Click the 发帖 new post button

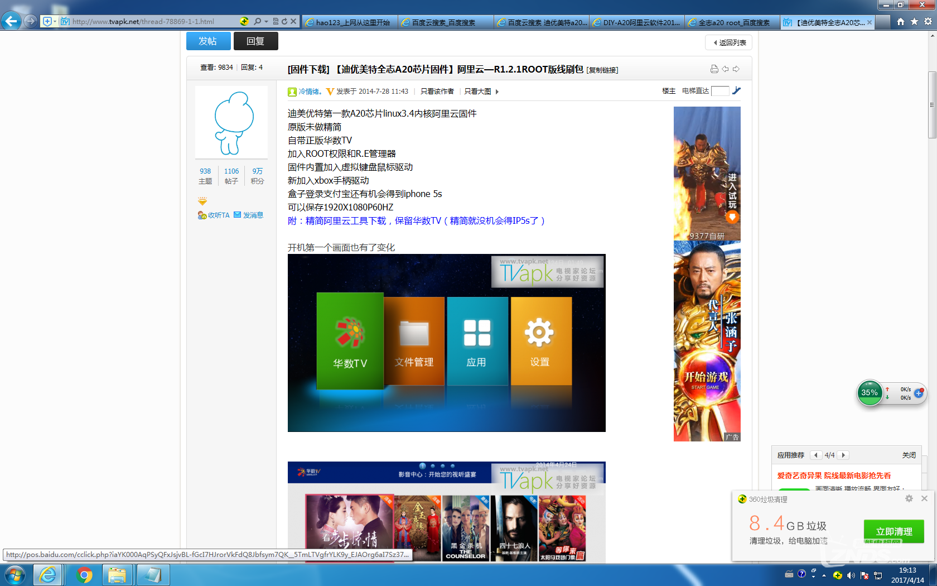208,41
